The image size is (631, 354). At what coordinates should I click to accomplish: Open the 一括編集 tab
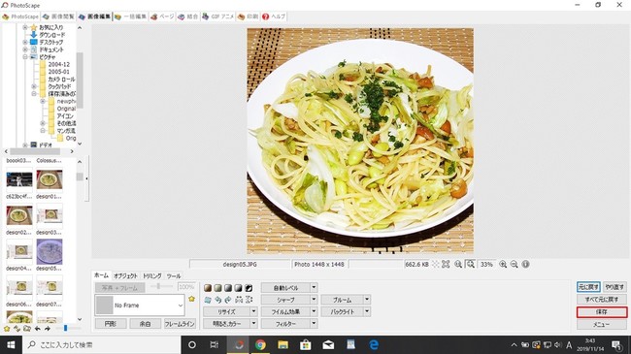tap(130, 16)
